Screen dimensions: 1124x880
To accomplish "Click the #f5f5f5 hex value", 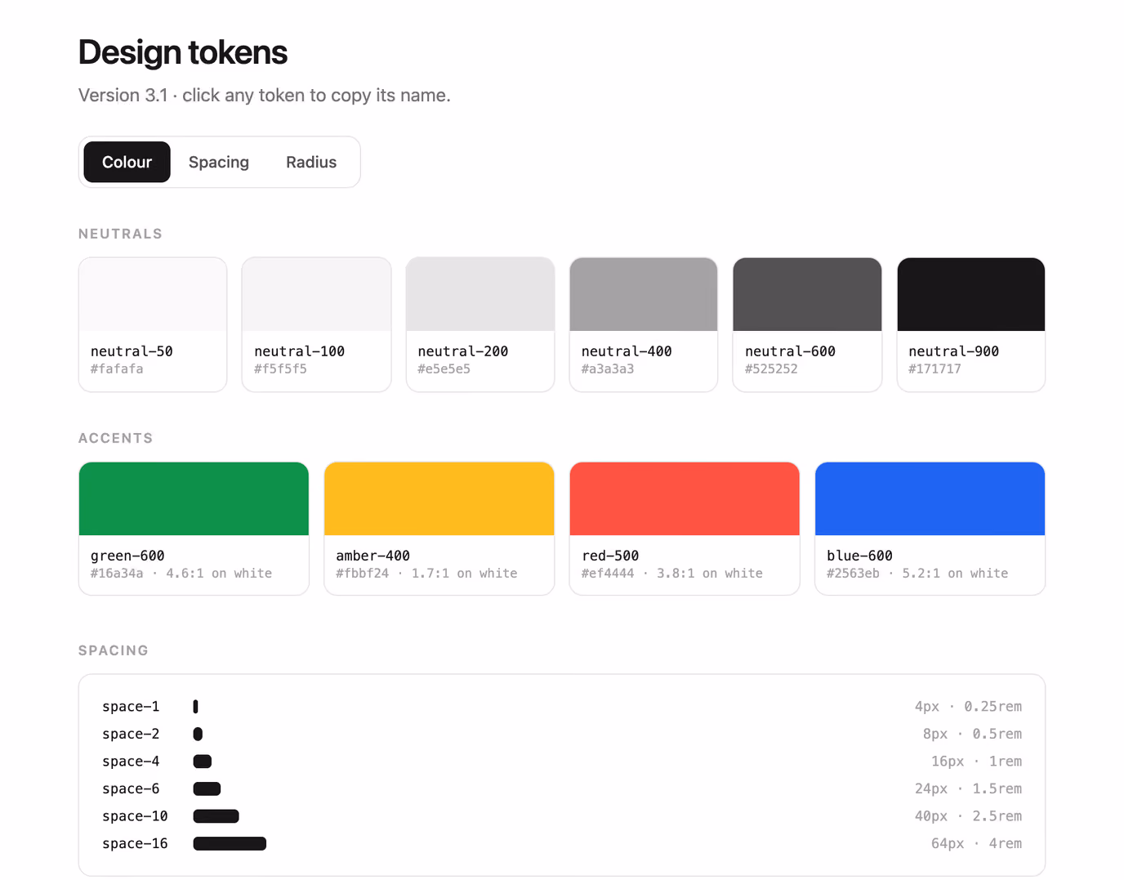I will [x=280, y=369].
